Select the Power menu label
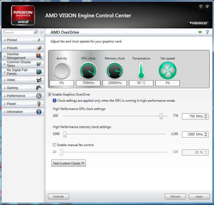The height and width of the screenshot is (205, 214). pos(11,104)
